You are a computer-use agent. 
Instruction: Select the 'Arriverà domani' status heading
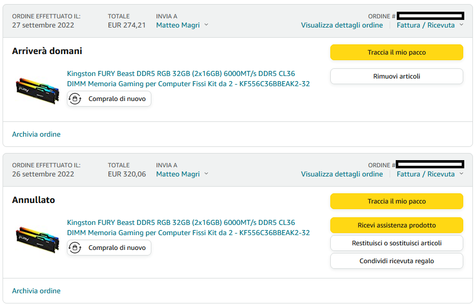[47, 51]
